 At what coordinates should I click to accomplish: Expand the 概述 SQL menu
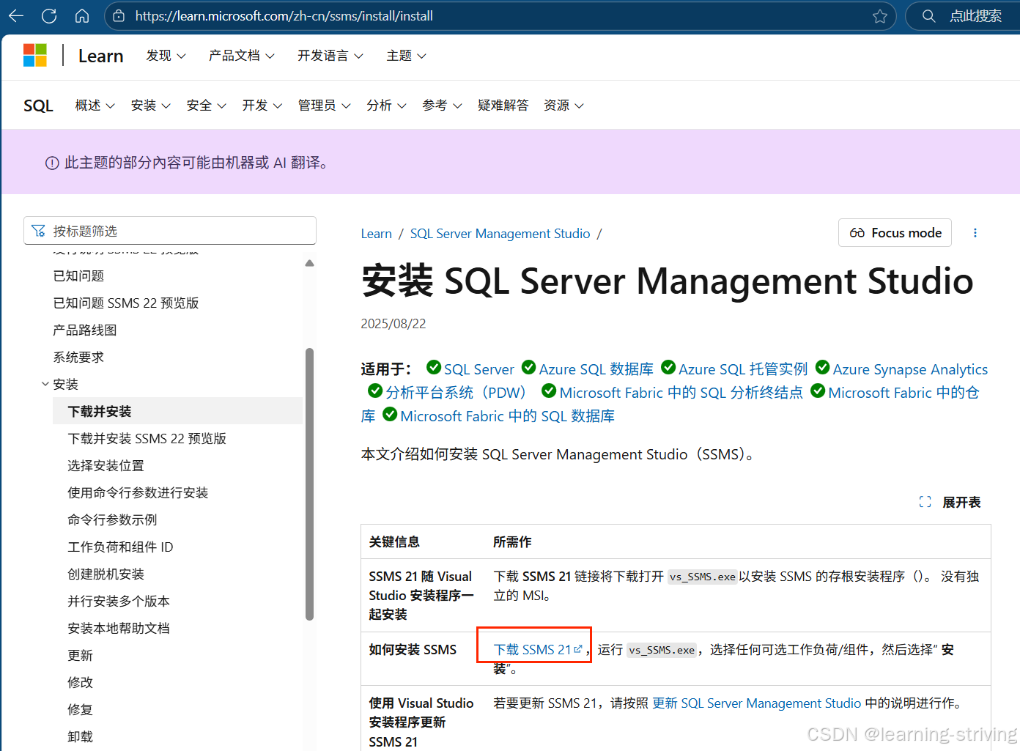click(95, 106)
